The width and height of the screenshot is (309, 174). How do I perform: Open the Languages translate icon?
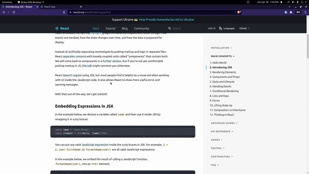(220, 29)
